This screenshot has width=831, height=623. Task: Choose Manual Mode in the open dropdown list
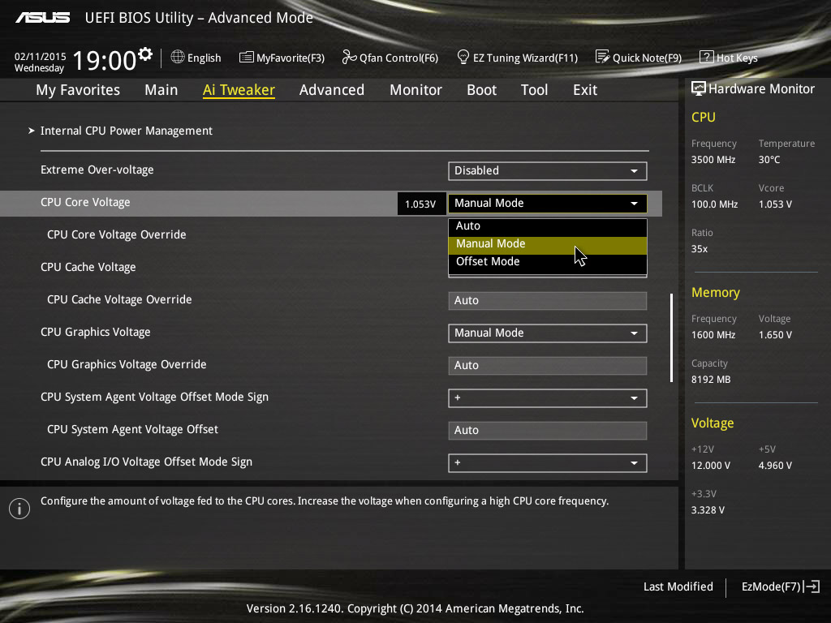pos(548,244)
